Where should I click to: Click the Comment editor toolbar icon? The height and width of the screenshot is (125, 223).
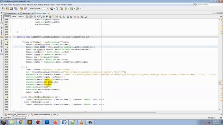[82, 17]
